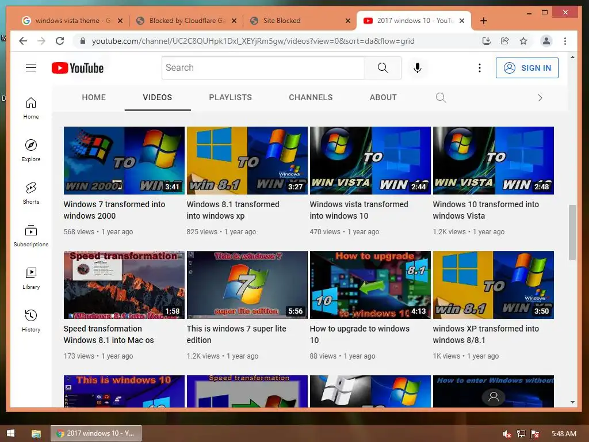
Task: View site lock information
Action: point(83,41)
